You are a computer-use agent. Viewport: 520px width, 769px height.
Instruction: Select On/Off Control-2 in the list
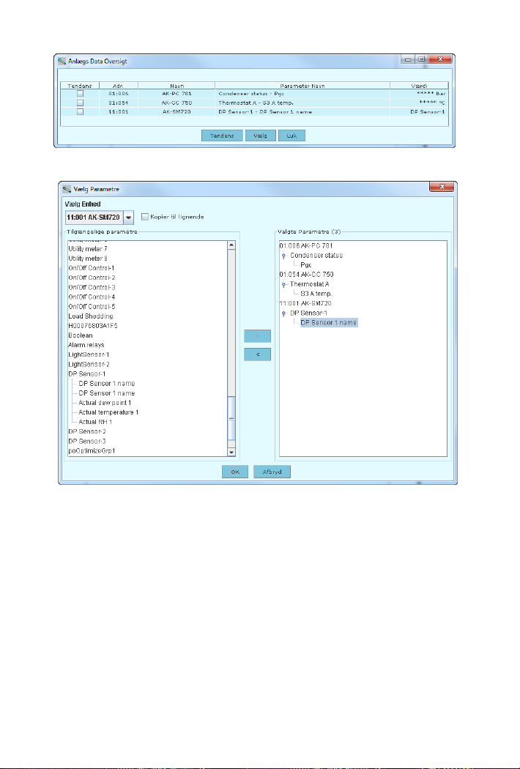[x=92, y=278]
